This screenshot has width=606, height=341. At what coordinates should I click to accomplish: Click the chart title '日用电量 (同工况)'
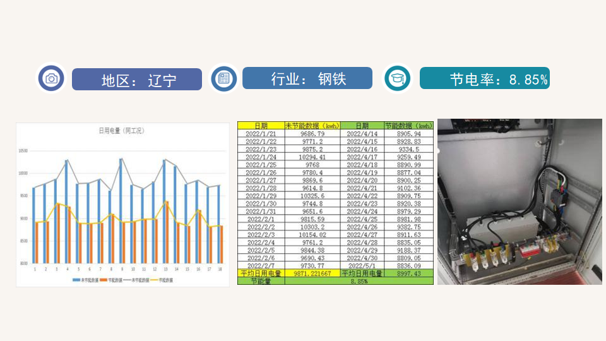pyautogui.click(x=121, y=131)
